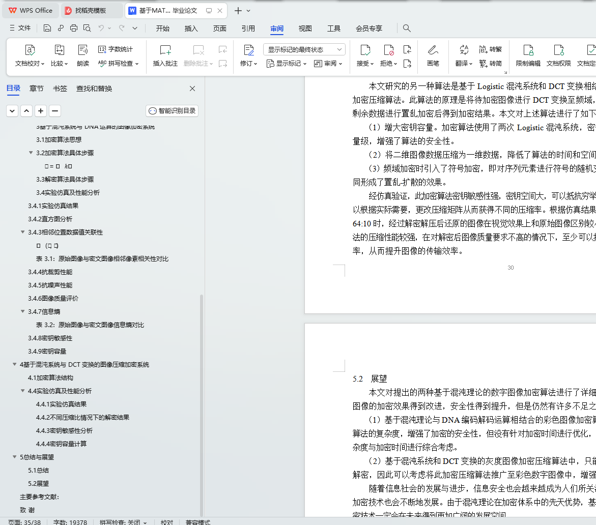596x525 pixels.
Task: Click the save icon in quick toolbar
Action: click(x=47, y=28)
